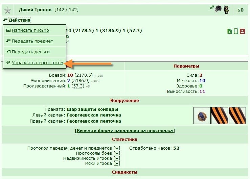Screen dimensions: 250x179
Task: Select Написать письмо from the menu
Action: point(30,30)
